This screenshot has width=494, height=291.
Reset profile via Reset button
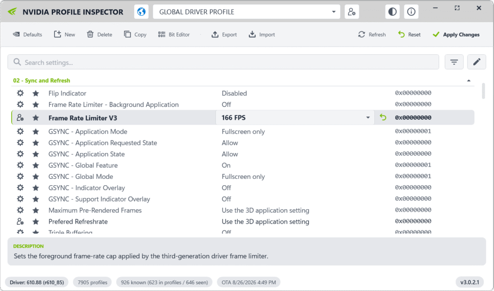click(x=409, y=35)
